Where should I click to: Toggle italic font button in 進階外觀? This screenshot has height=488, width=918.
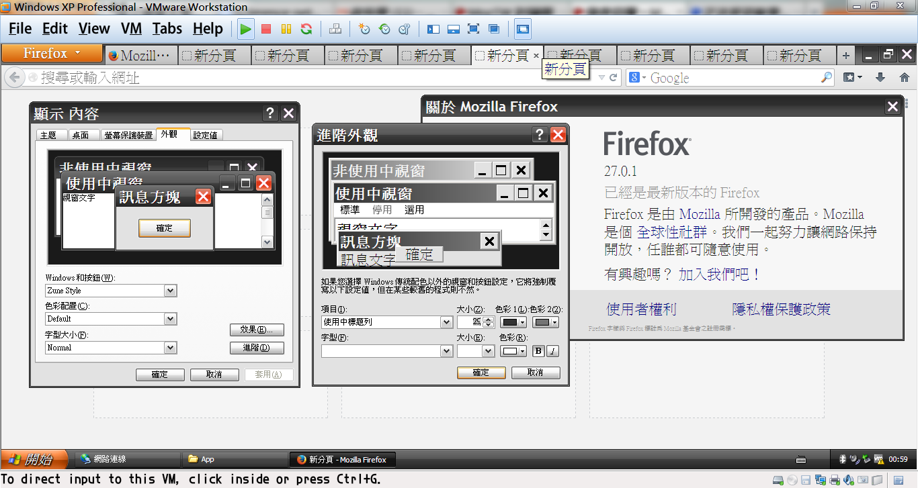tap(552, 351)
